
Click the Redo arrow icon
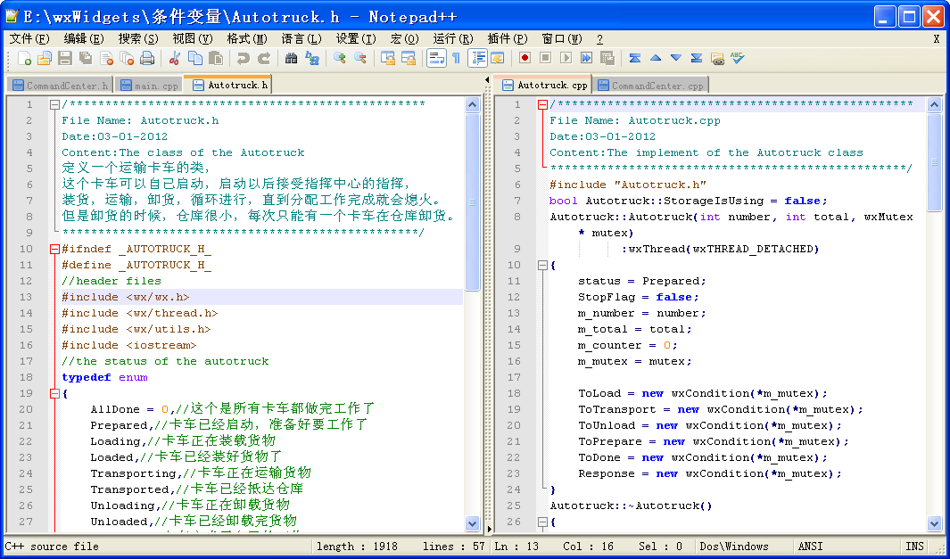coord(263,58)
